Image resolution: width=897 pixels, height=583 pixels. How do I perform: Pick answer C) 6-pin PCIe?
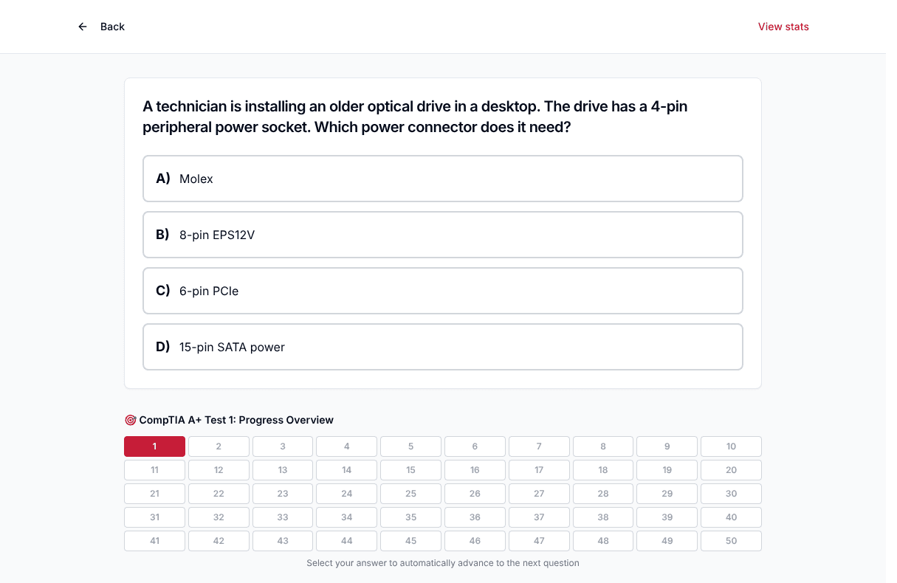(x=443, y=291)
